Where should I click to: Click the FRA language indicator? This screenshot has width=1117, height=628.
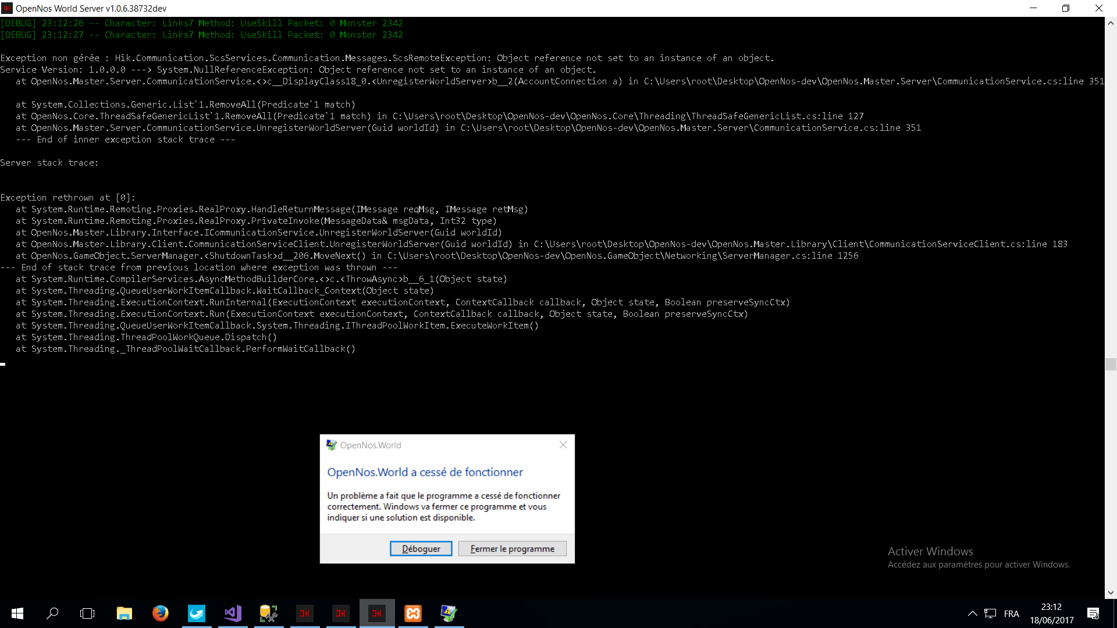(x=1012, y=613)
